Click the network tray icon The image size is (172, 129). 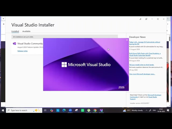click(x=150, y=110)
